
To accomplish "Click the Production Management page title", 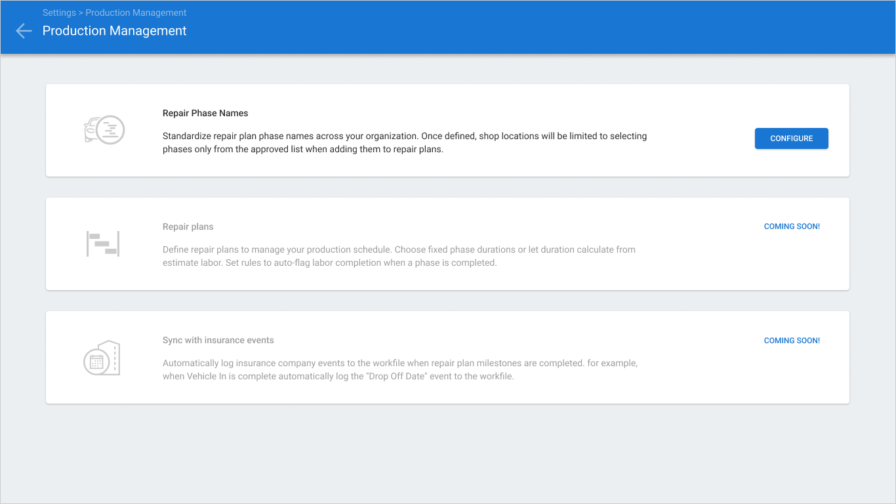I will [x=115, y=31].
